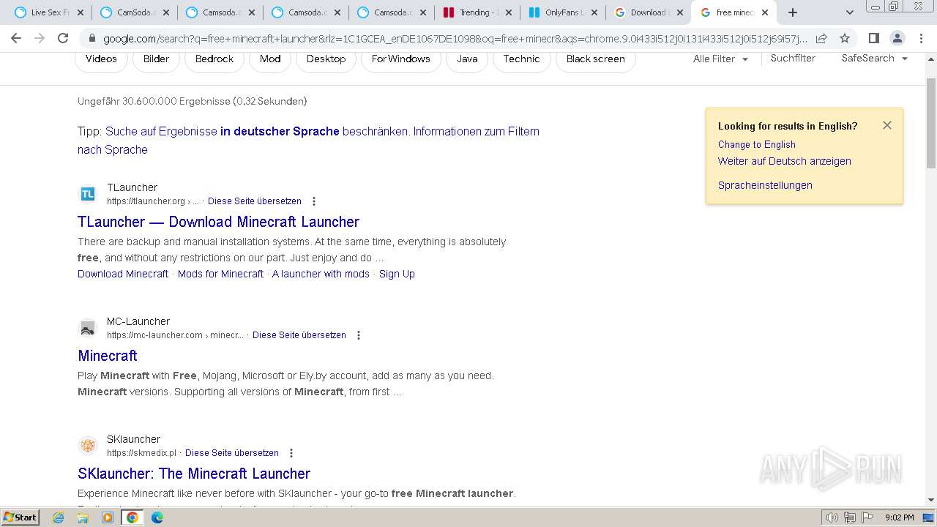
Task: Select the For Windows filter chip
Action: pos(400,59)
